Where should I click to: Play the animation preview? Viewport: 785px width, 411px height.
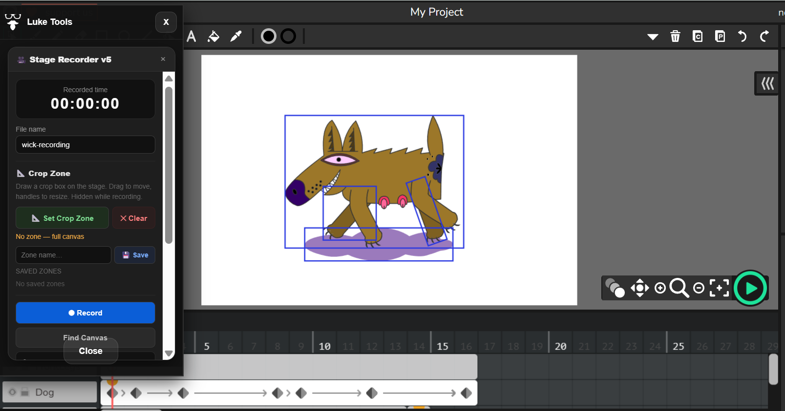point(750,288)
